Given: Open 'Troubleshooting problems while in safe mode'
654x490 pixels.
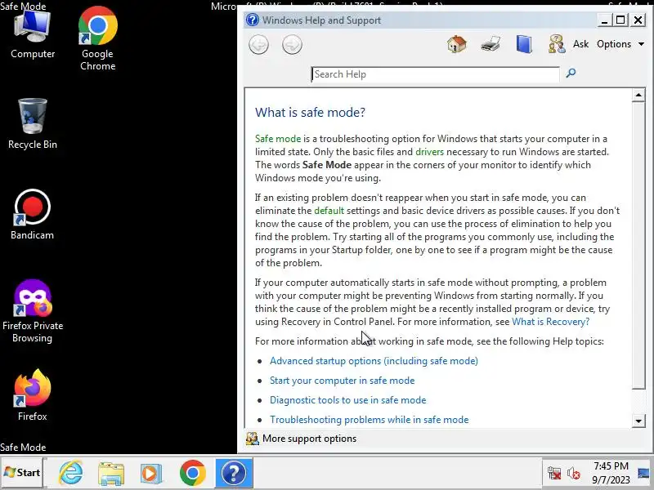Looking at the screenshot, I should 370,420.
